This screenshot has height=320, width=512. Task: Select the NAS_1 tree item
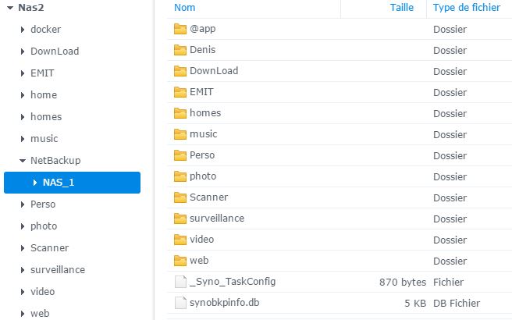pos(72,183)
